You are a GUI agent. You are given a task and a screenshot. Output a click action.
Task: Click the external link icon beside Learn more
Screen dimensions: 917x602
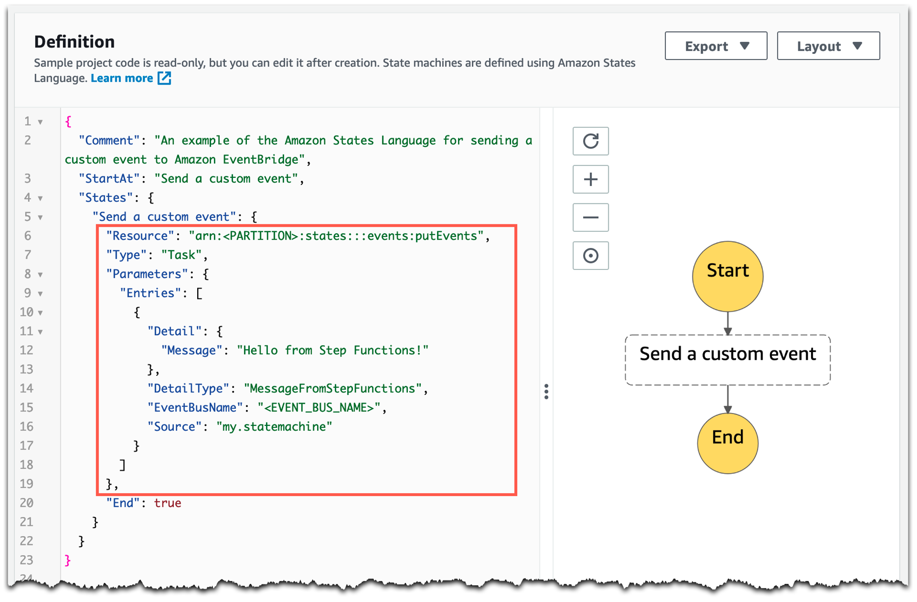pyautogui.click(x=164, y=78)
